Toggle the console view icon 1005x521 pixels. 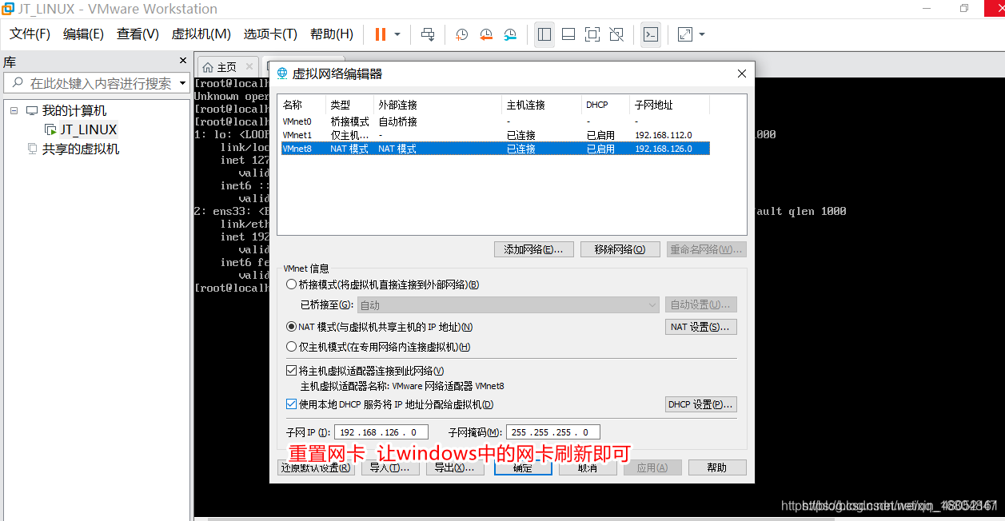pos(651,34)
